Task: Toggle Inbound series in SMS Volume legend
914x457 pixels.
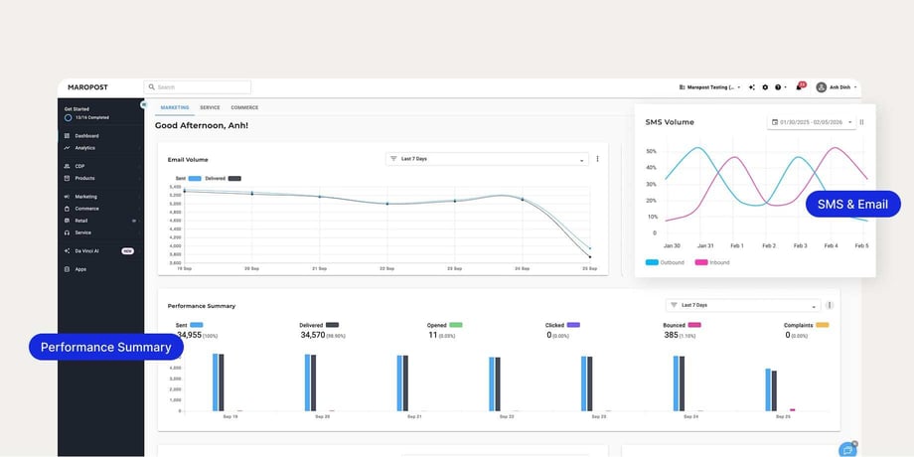Action: coord(711,262)
